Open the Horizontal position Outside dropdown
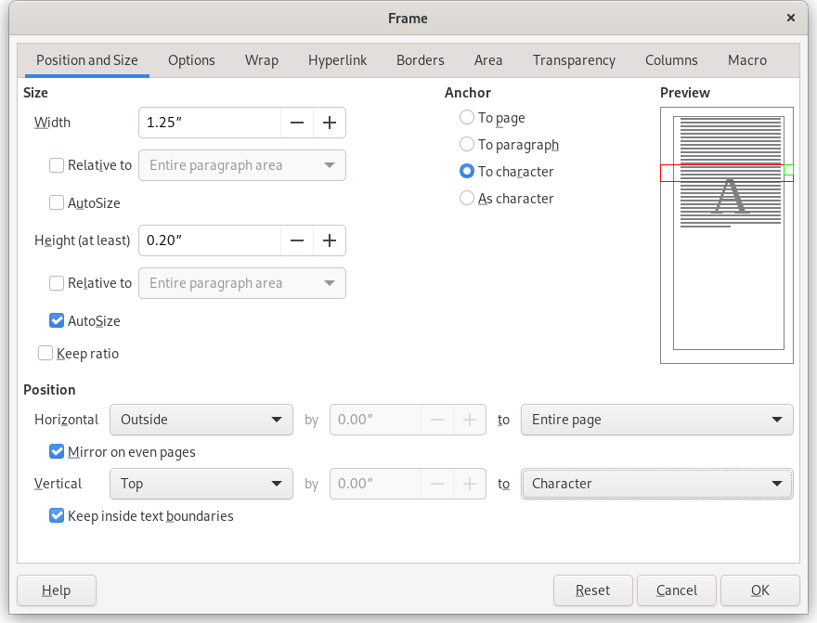817x623 pixels. (x=201, y=420)
